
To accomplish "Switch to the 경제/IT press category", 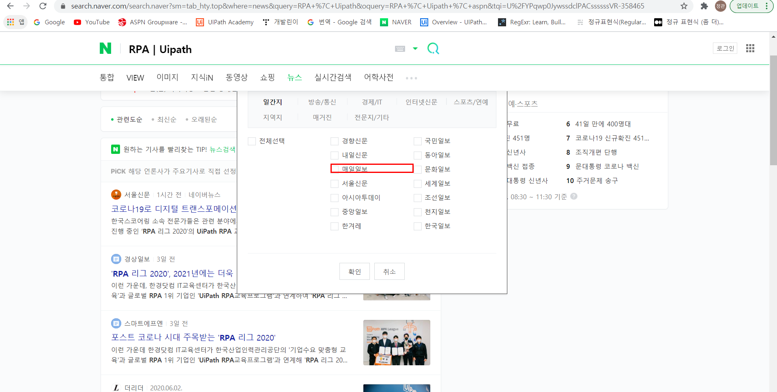I will [372, 102].
